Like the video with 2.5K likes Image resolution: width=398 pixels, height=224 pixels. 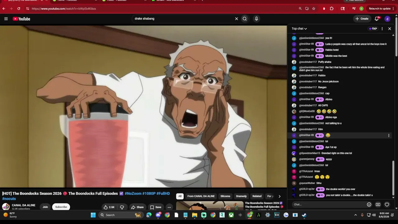point(109,207)
